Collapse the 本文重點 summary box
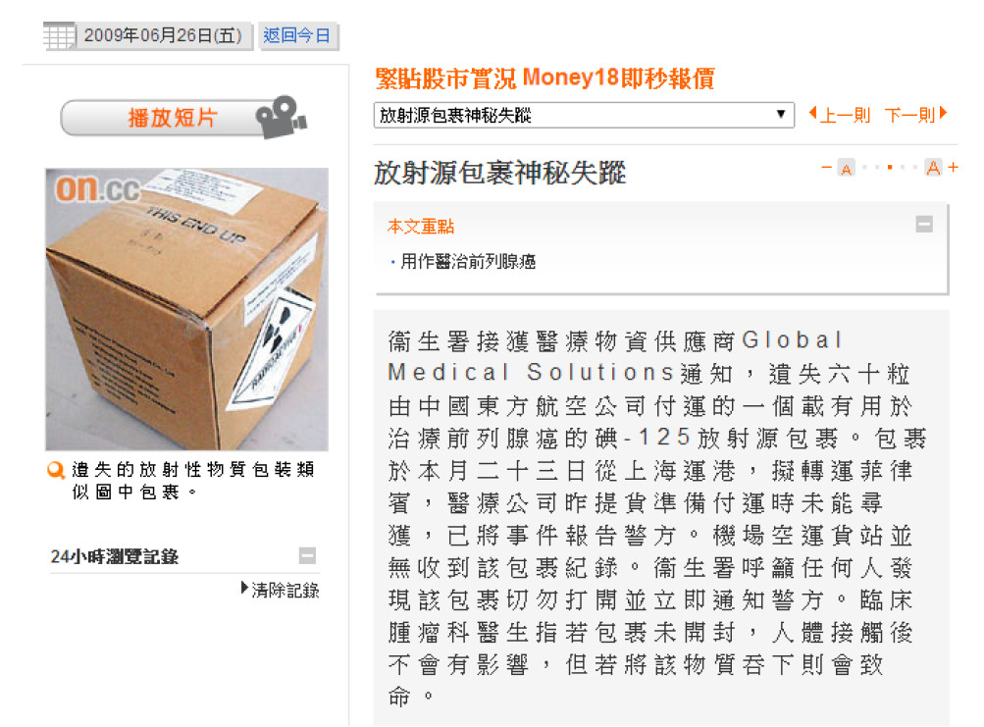This screenshot has width=984, height=727. (x=924, y=224)
